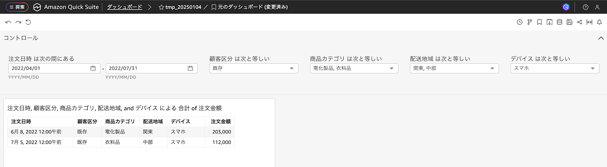This screenshot has height=167, width=607.
Task: Open the 探索 menu button
Action: coord(17,7)
